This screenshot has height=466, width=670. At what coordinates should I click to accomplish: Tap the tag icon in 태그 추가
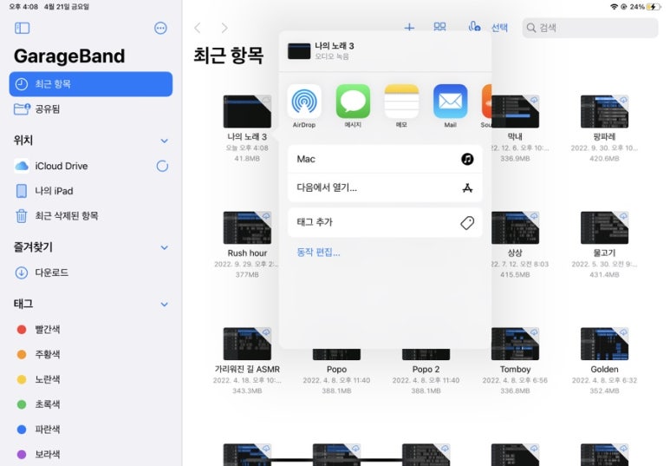point(467,222)
